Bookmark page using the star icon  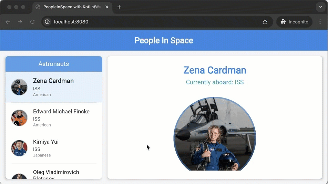(265, 22)
